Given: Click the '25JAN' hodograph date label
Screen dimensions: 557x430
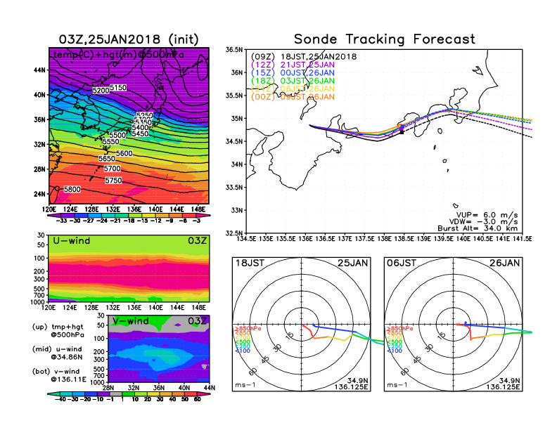Looking at the screenshot, I should point(353,263).
